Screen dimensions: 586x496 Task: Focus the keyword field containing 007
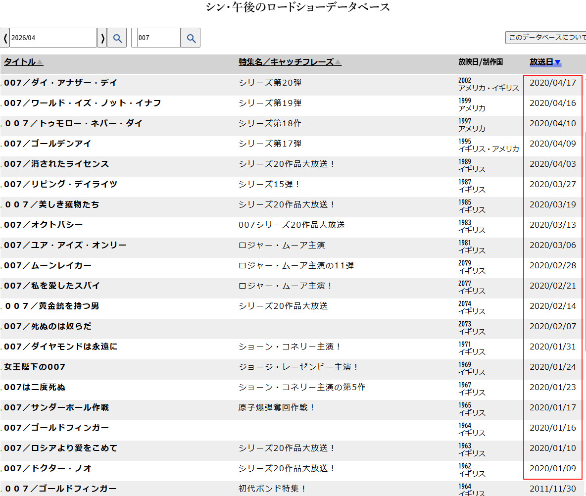coord(158,38)
